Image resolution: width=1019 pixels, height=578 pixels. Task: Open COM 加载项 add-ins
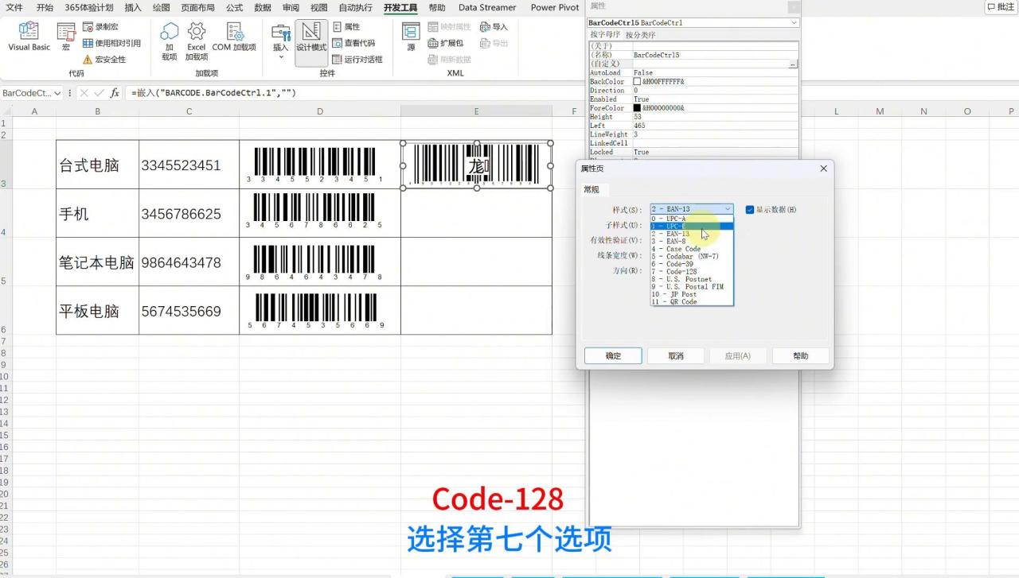(235, 37)
